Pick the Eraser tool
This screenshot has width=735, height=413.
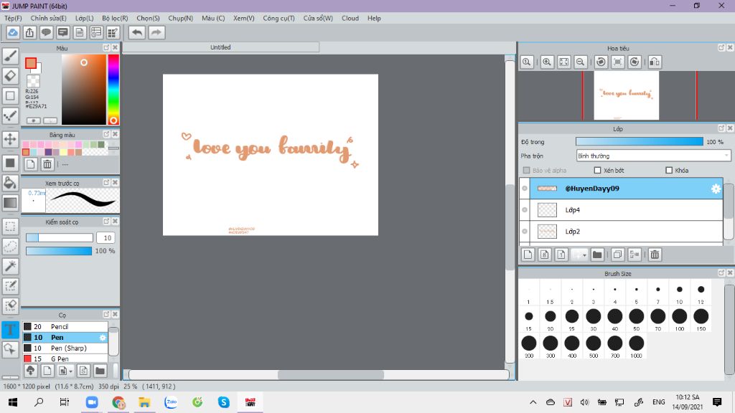coord(11,75)
